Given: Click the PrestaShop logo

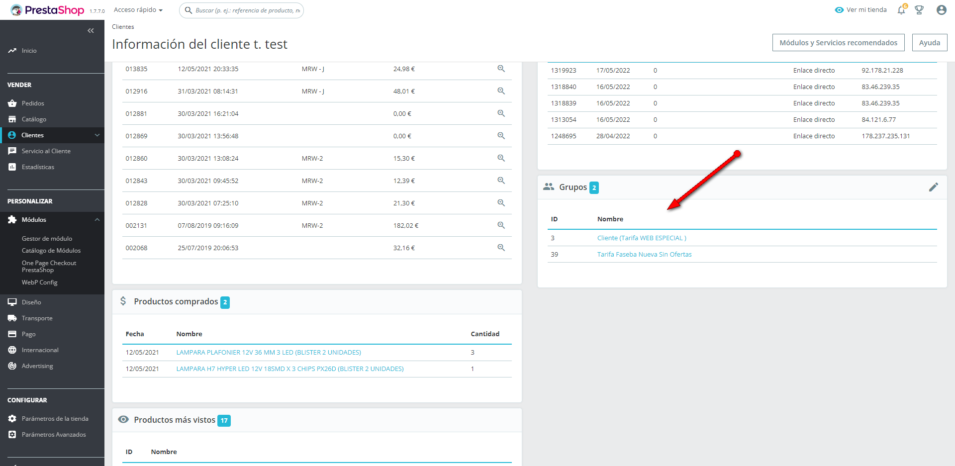Looking at the screenshot, I should click(x=47, y=10).
